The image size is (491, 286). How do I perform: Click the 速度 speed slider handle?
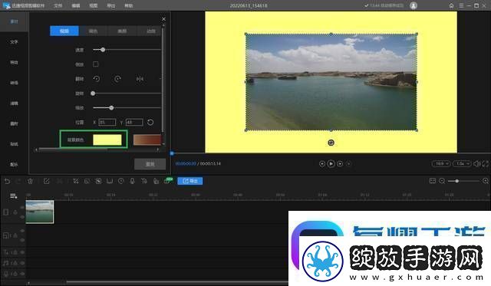(x=103, y=50)
